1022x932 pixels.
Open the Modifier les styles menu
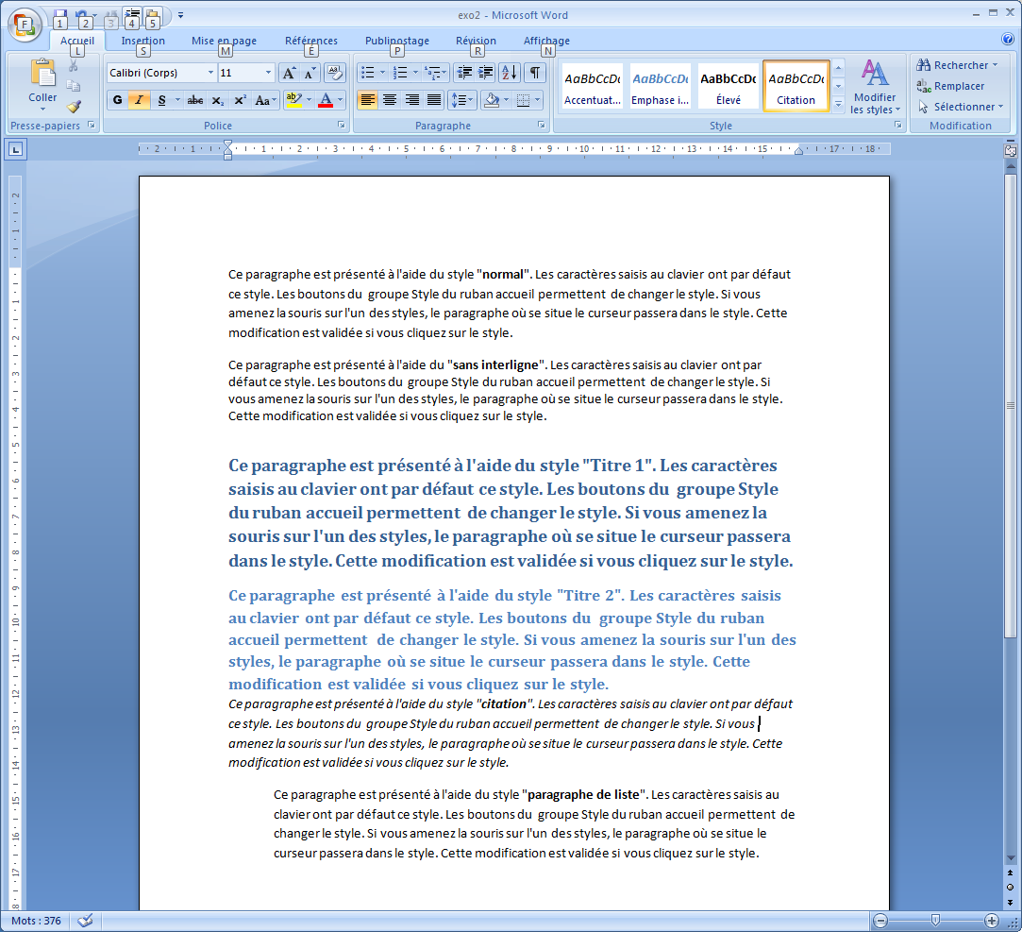click(875, 86)
